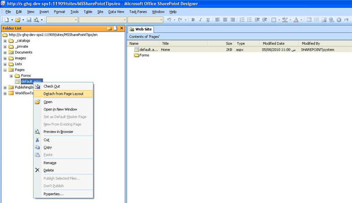Choose Delete in context menu
352x203 pixels.
click(x=63, y=170)
